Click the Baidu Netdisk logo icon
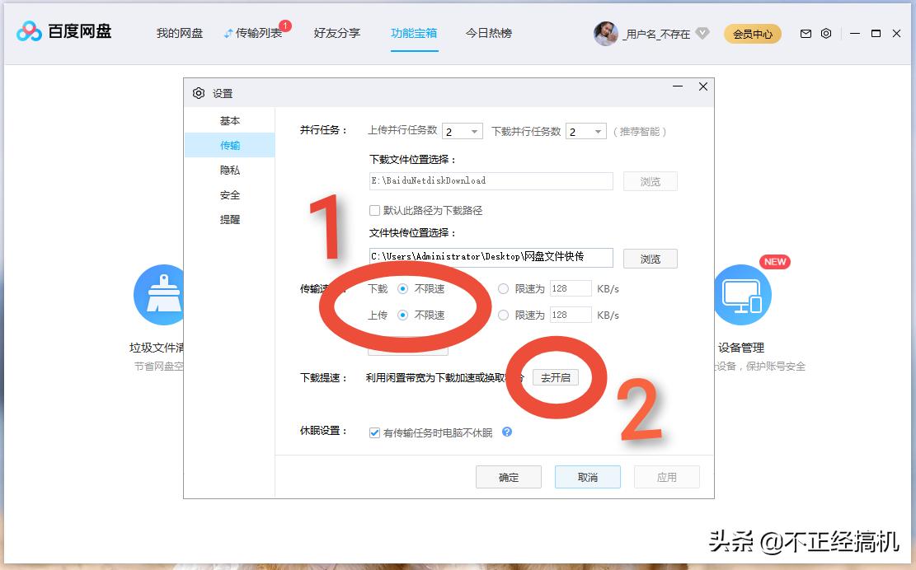Image resolution: width=916 pixels, height=570 pixels. pos(29,31)
